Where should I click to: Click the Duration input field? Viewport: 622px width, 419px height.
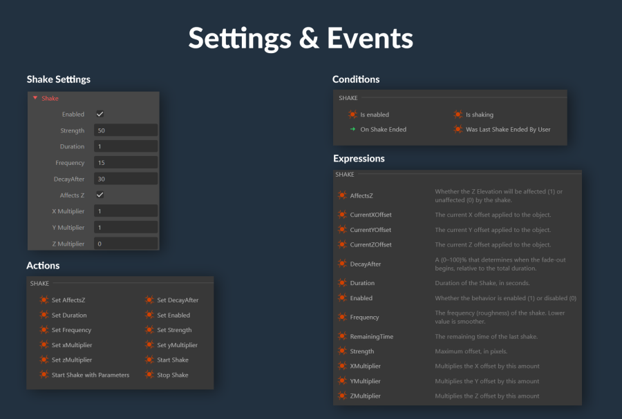click(126, 146)
